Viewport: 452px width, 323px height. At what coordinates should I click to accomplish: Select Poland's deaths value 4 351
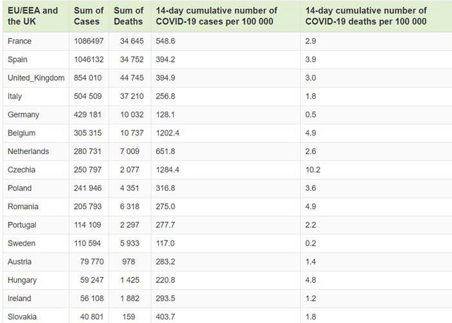point(131,188)
